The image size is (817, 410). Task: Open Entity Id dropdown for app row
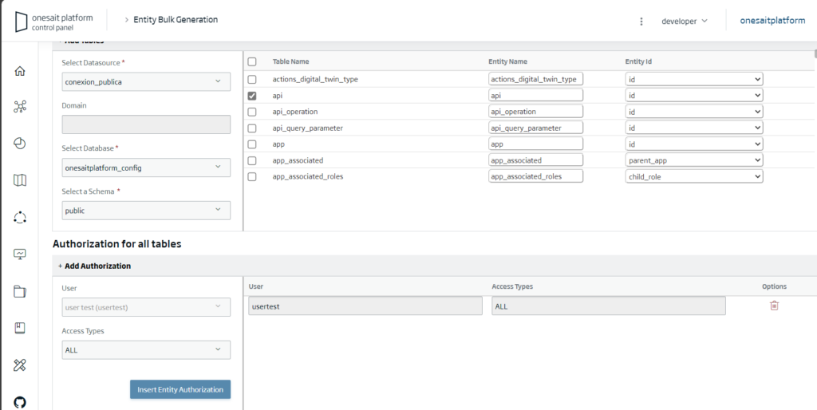click(x=694, y=144)
